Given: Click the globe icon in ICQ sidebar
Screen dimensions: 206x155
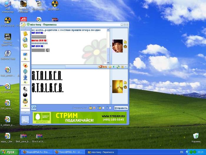Looking at the screenshot, I should click(x=25, y=40).
